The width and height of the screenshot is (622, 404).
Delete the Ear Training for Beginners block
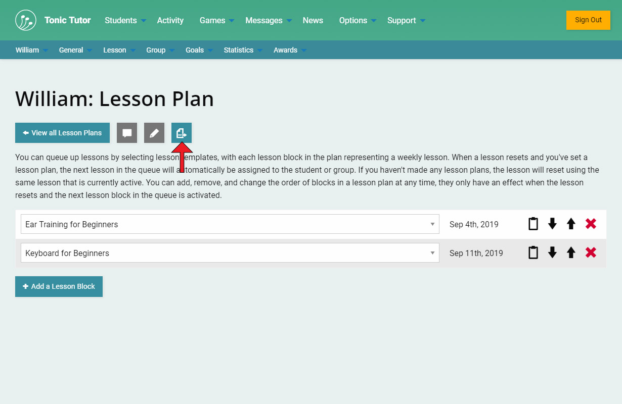point(591,224)
